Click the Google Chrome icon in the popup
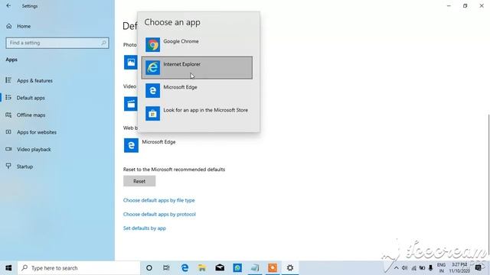 (153, 45)
